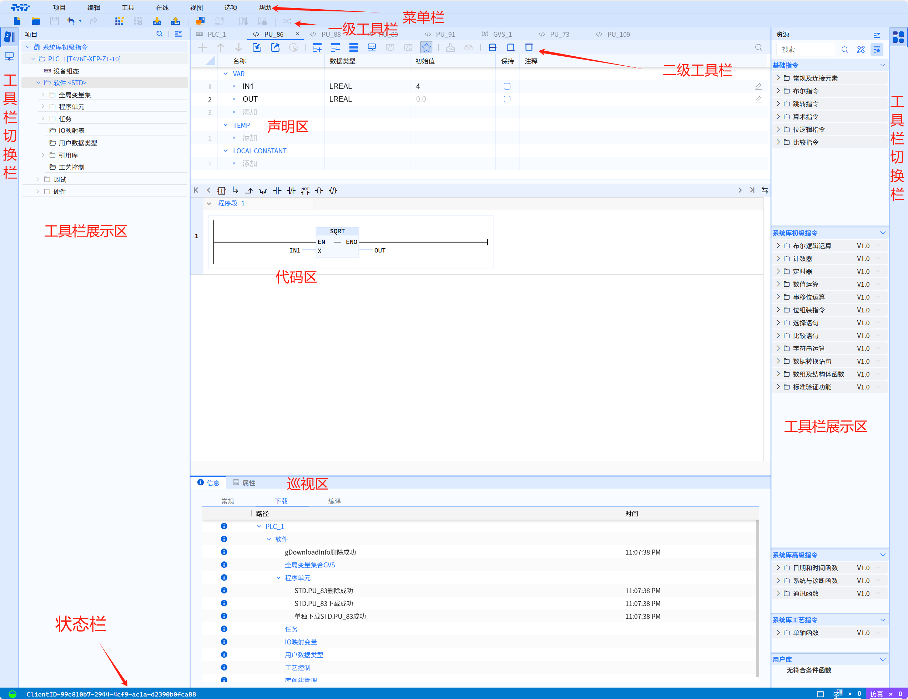Expand the 定时器 instruction folder
Image resolution: width=908 pixels, height=699 pixels.
(x=778, y=271)
